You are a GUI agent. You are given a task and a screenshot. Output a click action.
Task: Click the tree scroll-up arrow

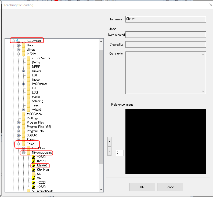pyautogui.click(x=101, y=41)
